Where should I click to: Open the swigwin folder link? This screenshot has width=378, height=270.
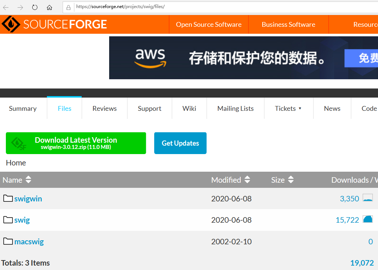(x=28, y=198)
